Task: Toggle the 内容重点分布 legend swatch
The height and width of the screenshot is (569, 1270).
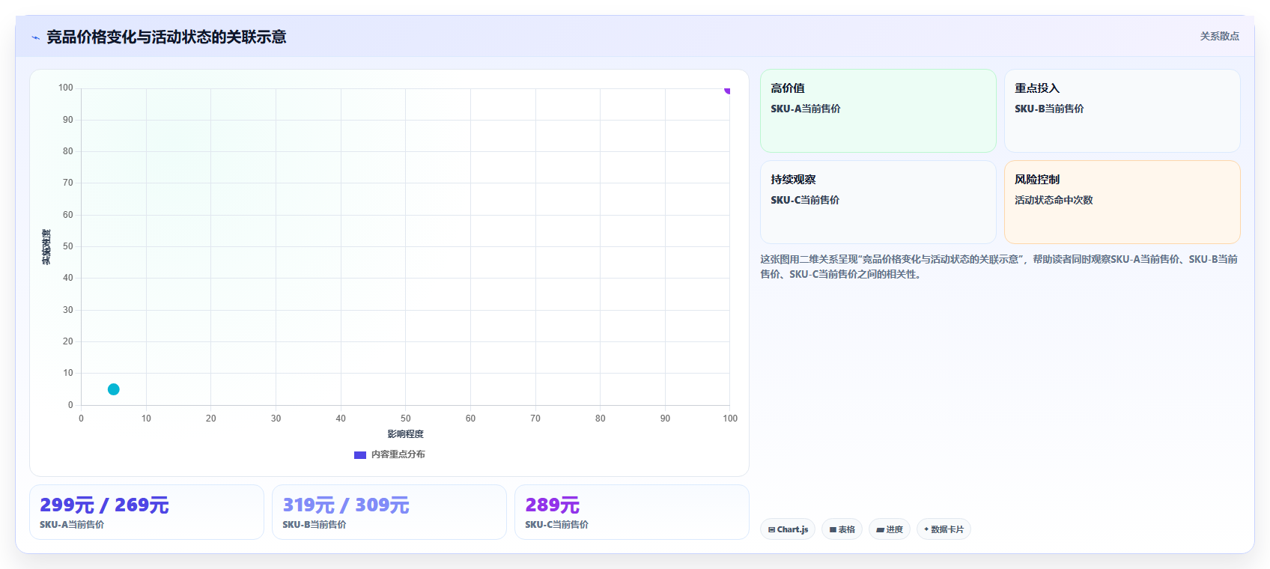Action: click(360, 454)
